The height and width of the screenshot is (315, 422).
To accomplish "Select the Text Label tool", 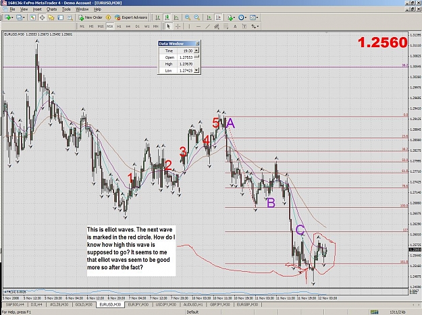I will pyautogui.click(x=244, y=26).
